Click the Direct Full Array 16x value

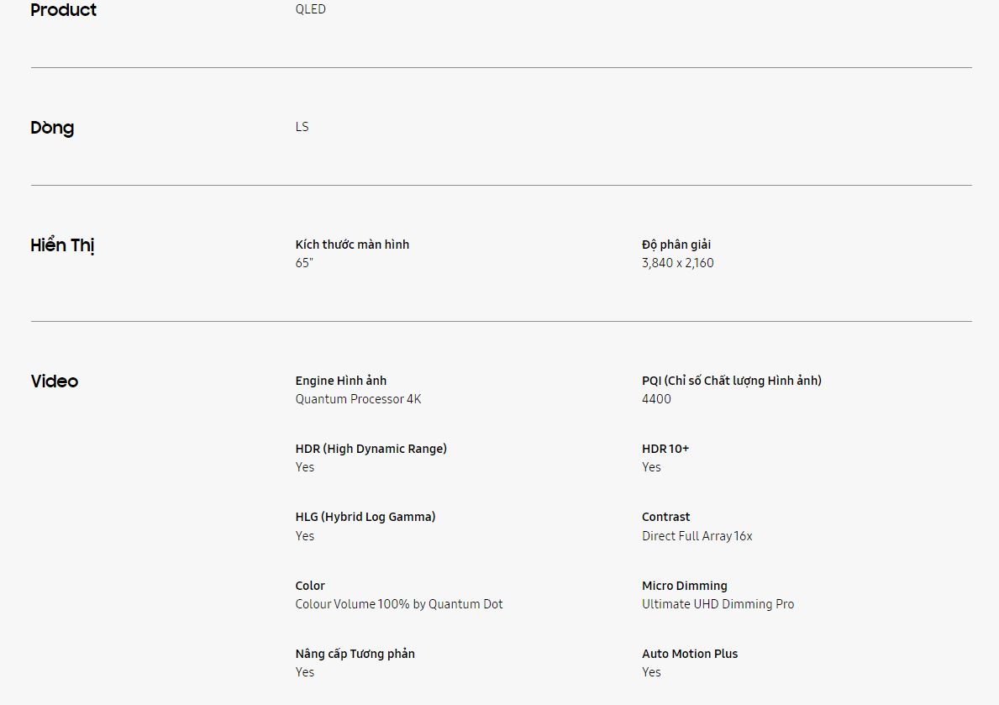coord(697,536)
